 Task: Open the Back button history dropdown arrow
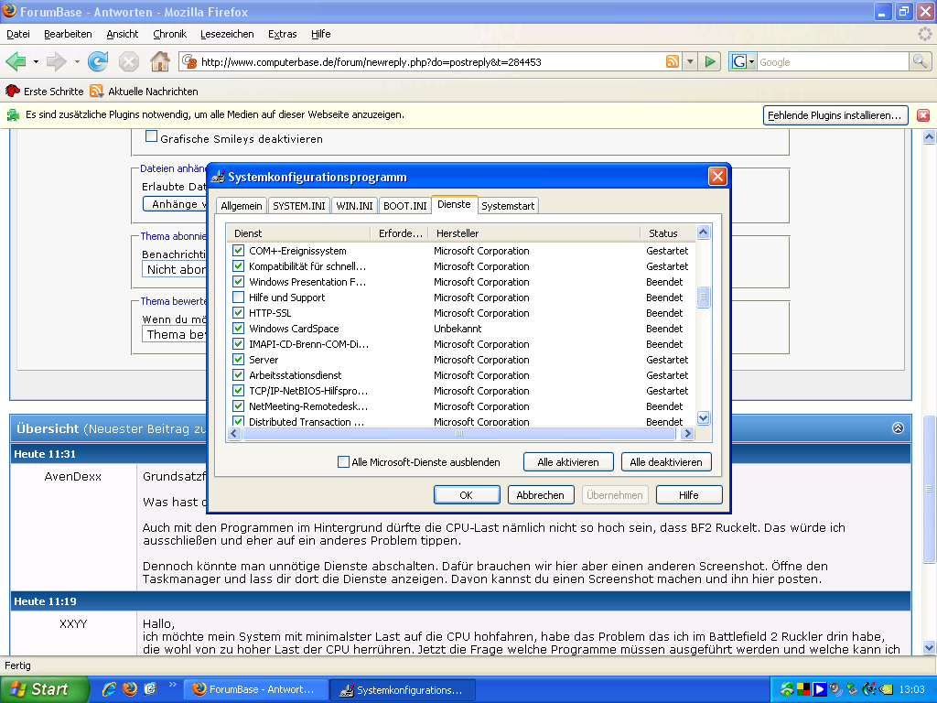tap(36, 61)
